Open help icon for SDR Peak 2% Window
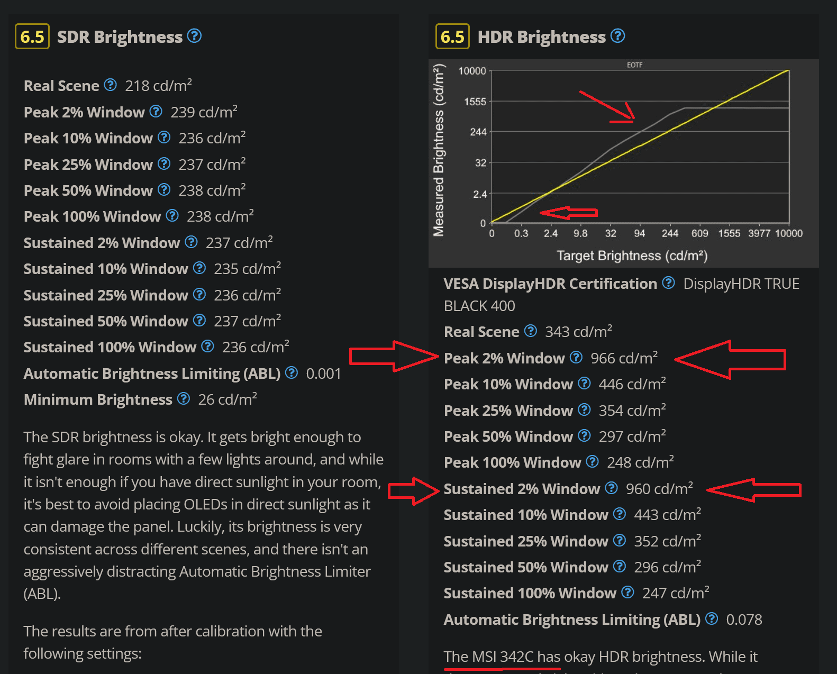This screenshot has height=674, width=837. point(156,111)
